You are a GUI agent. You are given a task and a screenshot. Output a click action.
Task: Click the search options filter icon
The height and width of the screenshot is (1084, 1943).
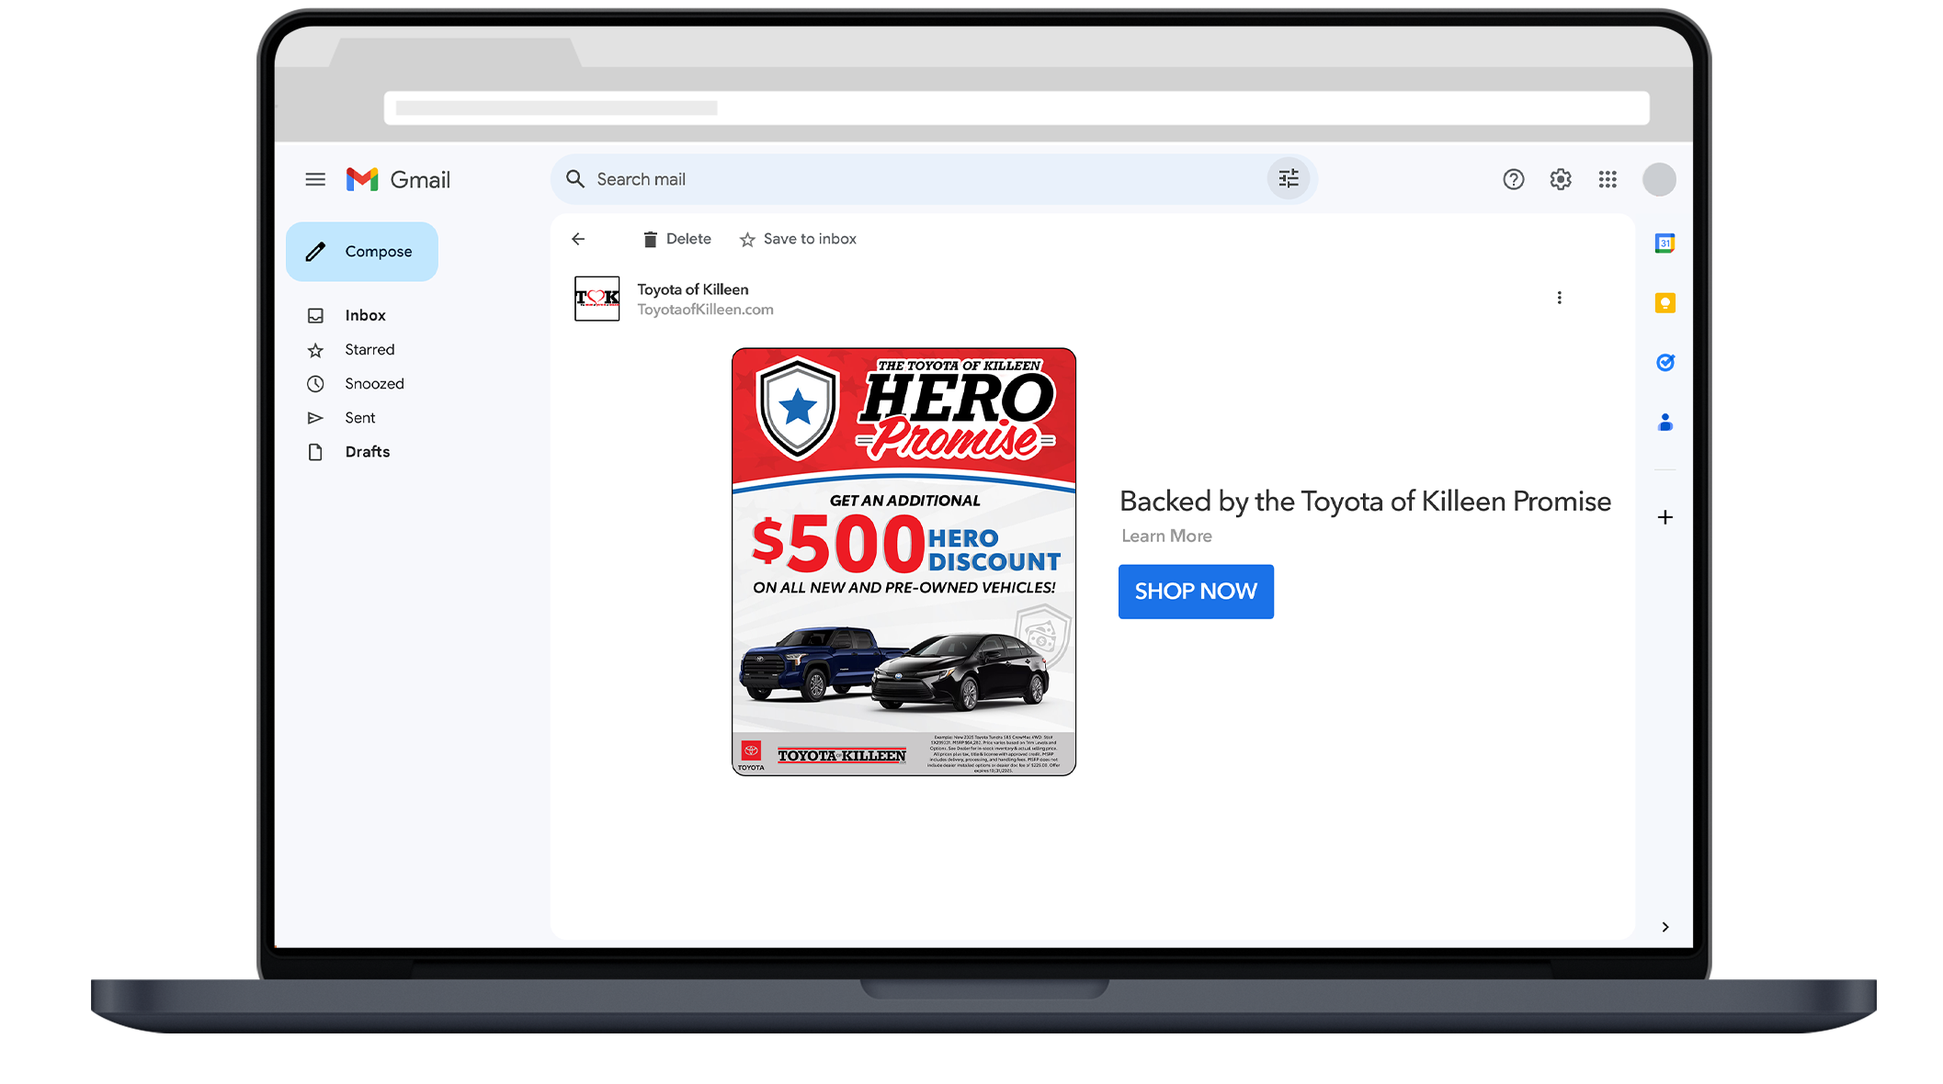coord(1289,179)
